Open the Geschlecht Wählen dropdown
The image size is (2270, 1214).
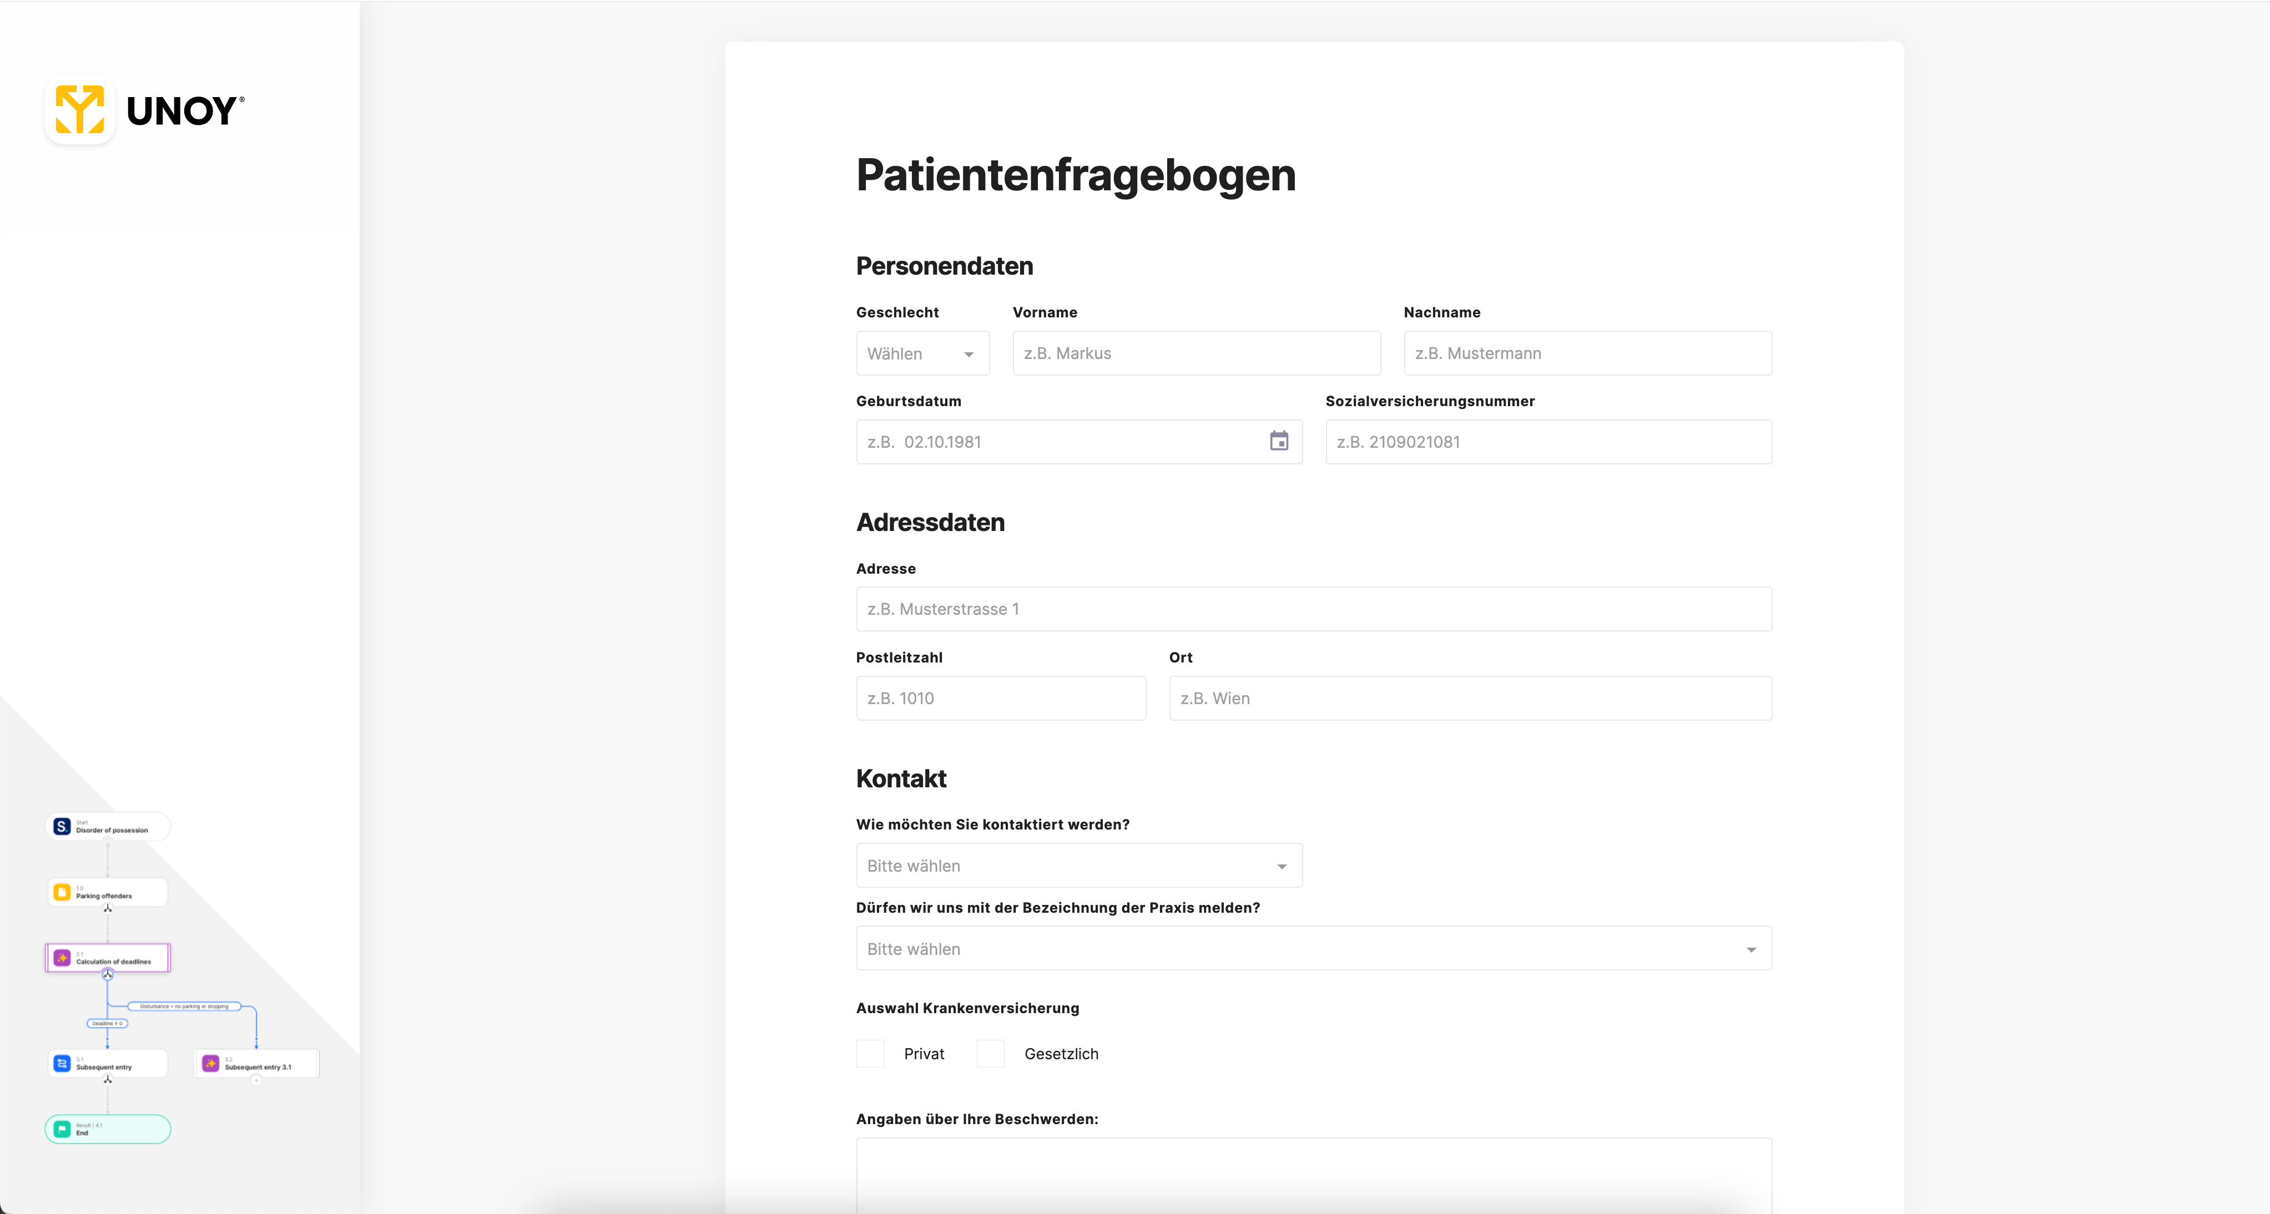pyautogui.click(x=922, y=353)
